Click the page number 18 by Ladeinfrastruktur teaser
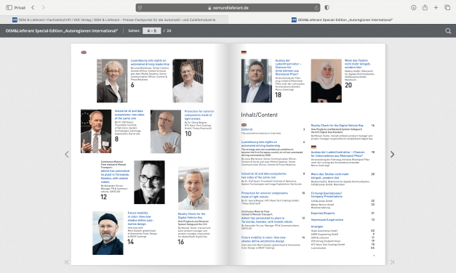Image resolution: width=456 pixels, height=273 pixels. [278, 95]
